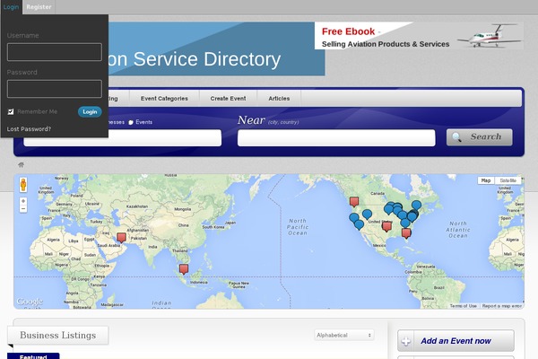538x359 pixels.
Task: Zoom out on the map
Action: 23,209
